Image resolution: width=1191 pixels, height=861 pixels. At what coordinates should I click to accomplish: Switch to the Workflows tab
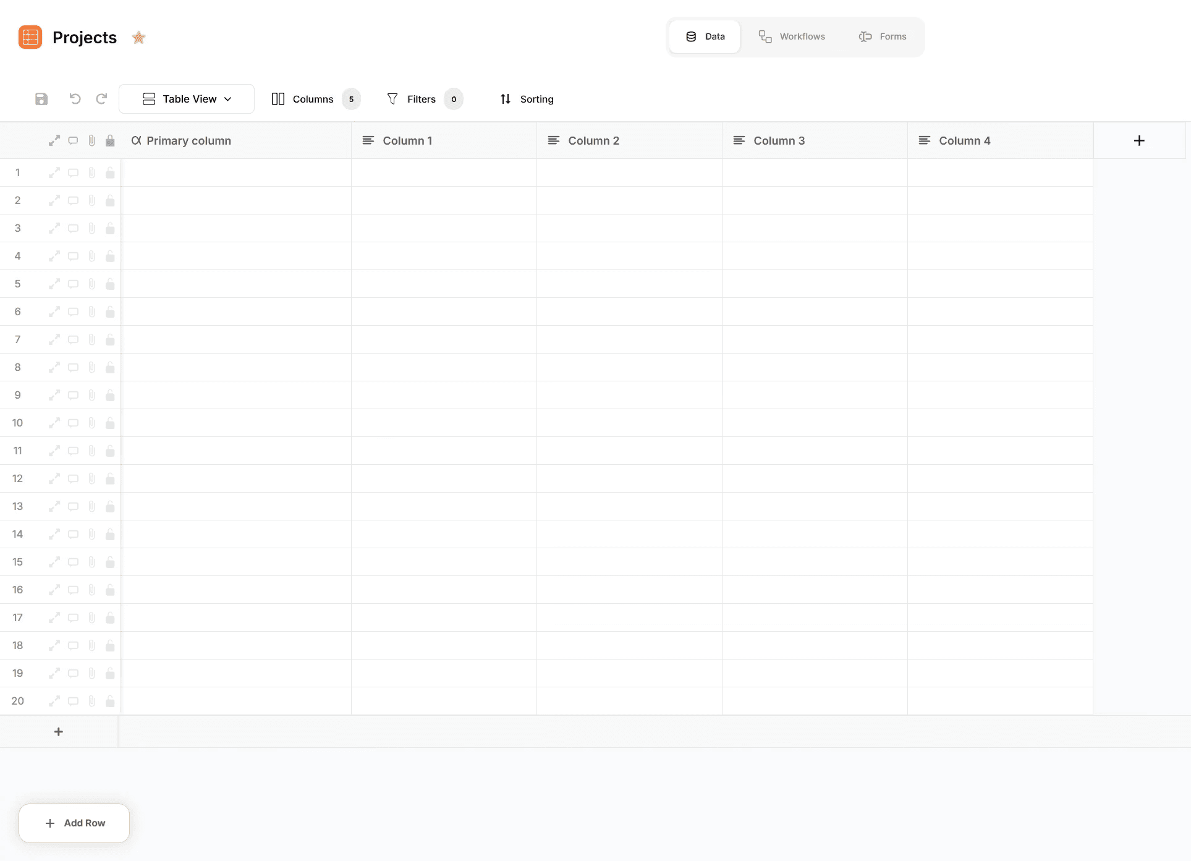click(x=792, y=36)
